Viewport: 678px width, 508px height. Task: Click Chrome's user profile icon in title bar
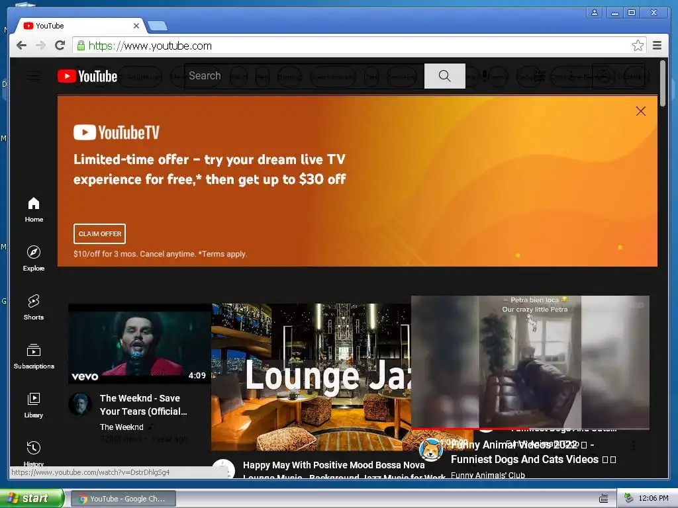tap(595, 13)
